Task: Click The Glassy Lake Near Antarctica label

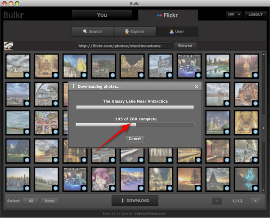Action: click(x=135, y=101)
